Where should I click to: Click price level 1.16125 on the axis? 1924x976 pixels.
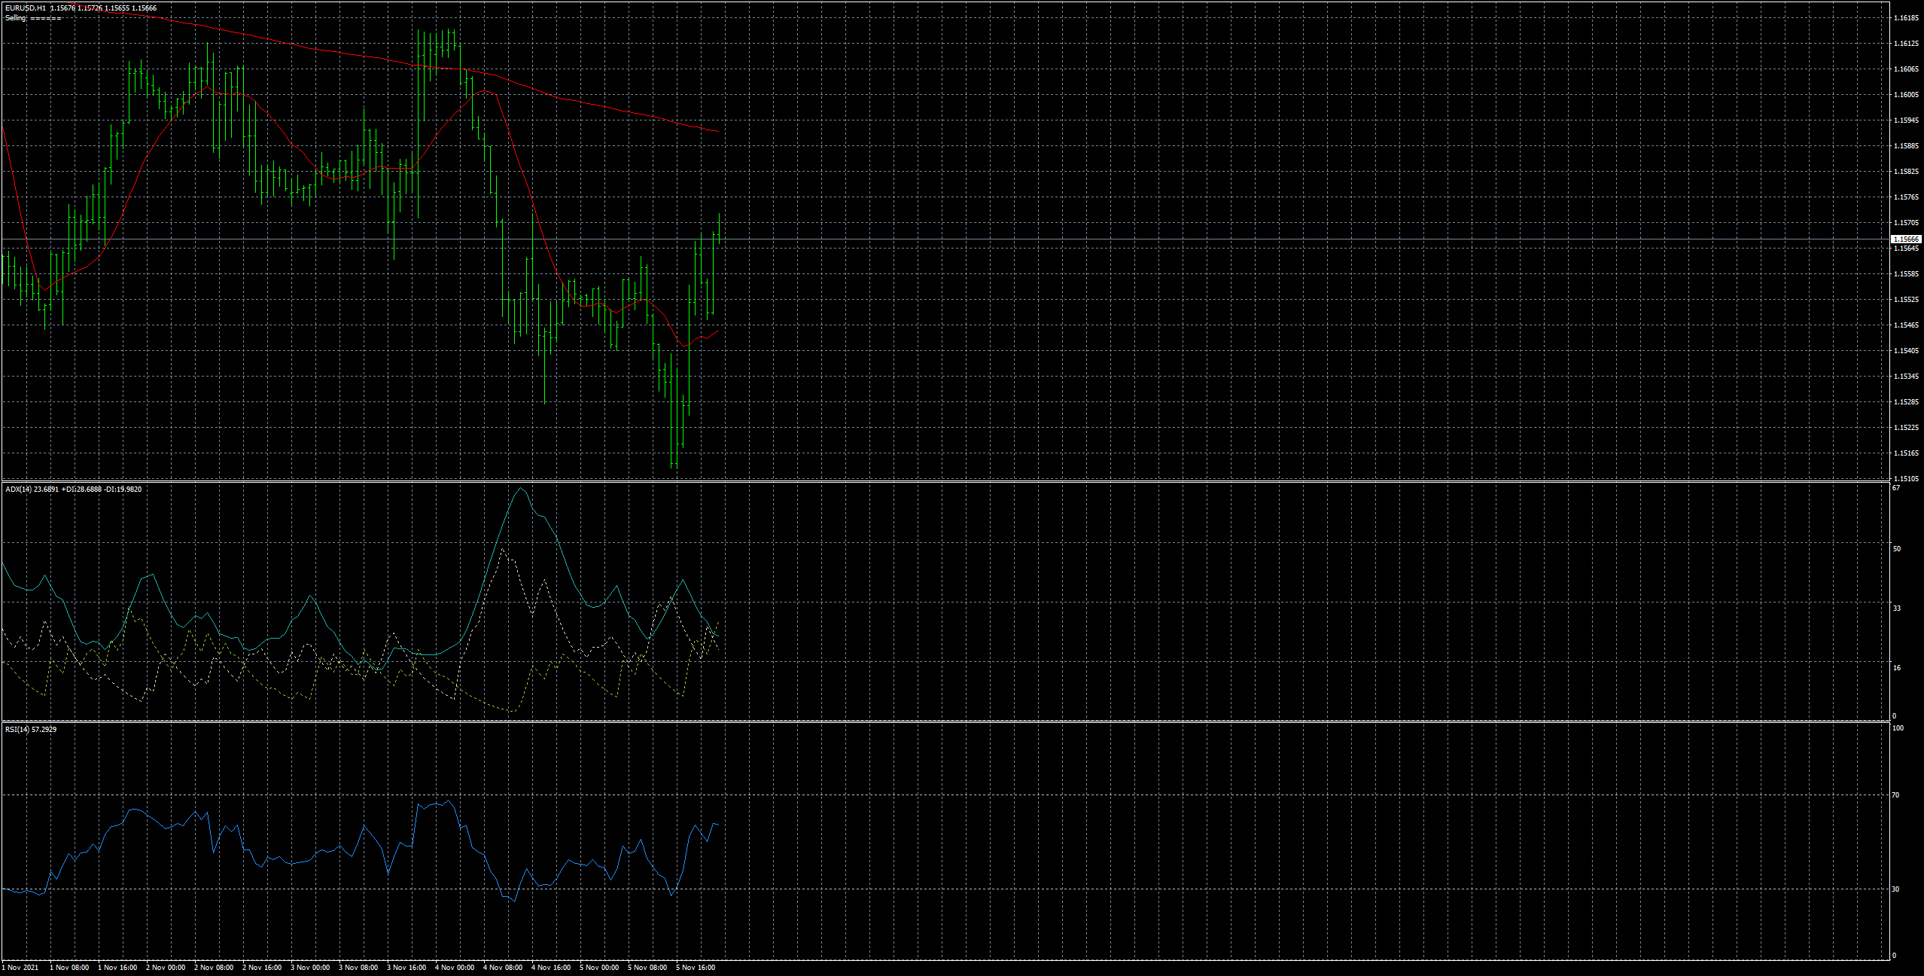tap(1906, 44)
